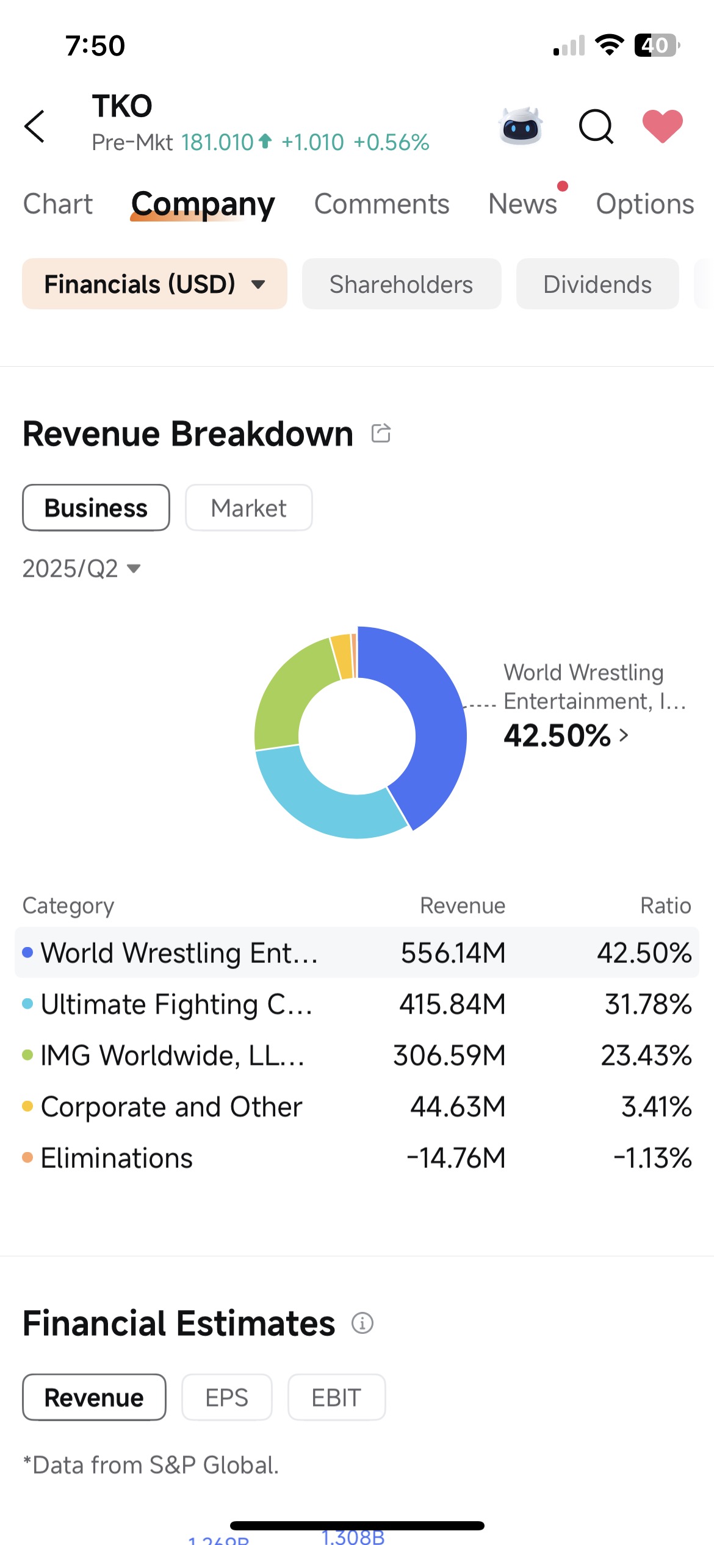
Task: Select the Corporate and Other row
Action: tap(357, 1106)
